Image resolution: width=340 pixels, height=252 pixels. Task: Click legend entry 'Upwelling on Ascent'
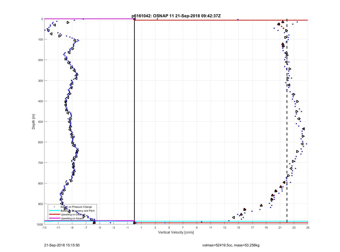point(72,218)
